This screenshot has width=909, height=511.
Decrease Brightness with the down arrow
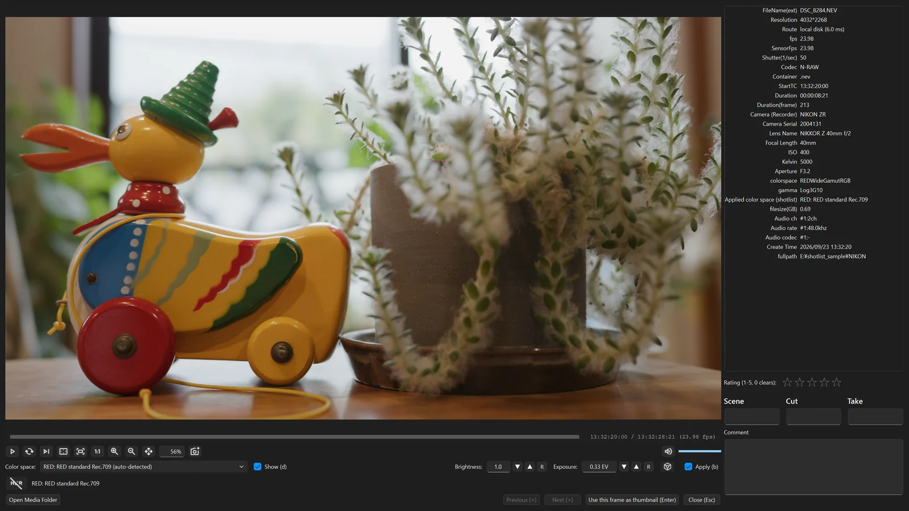tap(517, 467)
